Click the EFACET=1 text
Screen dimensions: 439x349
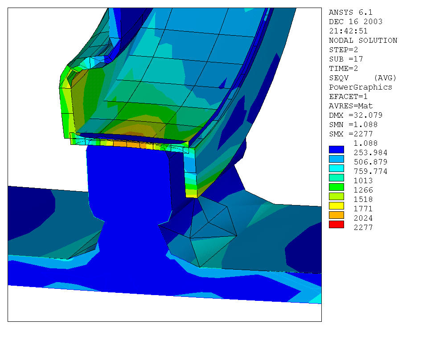pos(348,97)
